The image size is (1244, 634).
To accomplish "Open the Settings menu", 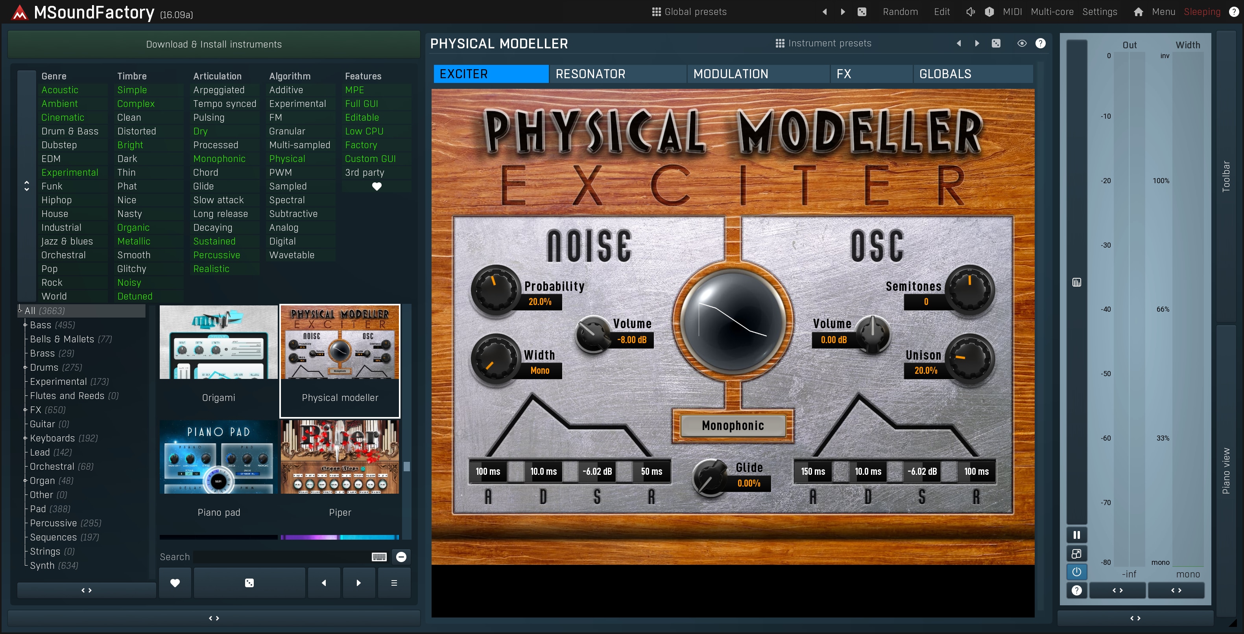I will 1100,11.
